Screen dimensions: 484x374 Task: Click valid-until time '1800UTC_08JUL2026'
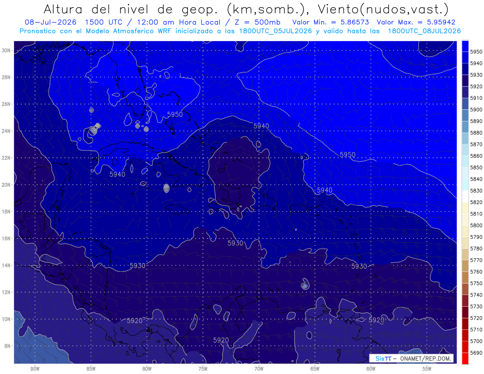click(424, 31)
